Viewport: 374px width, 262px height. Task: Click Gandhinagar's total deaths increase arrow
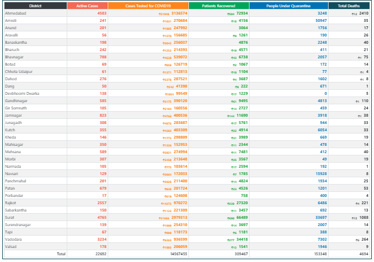[356, 101]
